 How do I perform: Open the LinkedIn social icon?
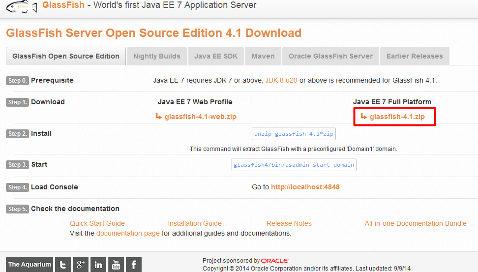pos(98,265)
